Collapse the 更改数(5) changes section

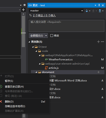[x=29, y=42]
